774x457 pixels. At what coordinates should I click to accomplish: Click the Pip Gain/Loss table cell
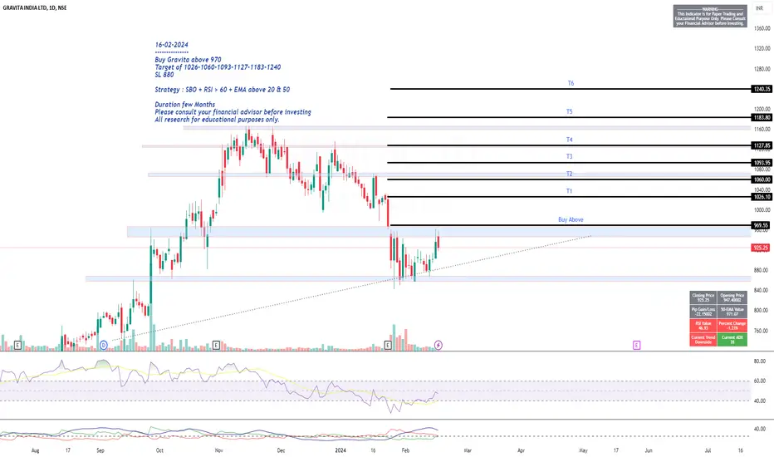pos(703,312)
